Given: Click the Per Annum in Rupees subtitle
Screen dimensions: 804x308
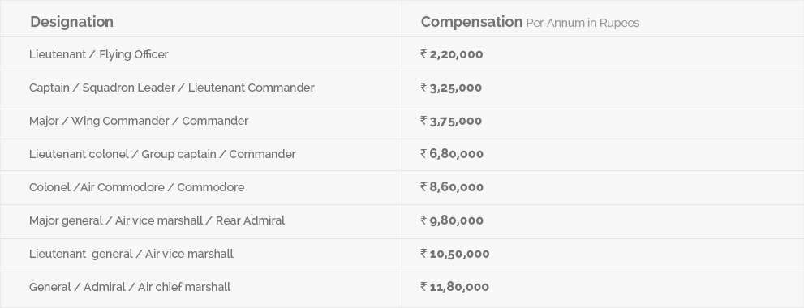Looking at the screenshot, I should click(583, 23).
